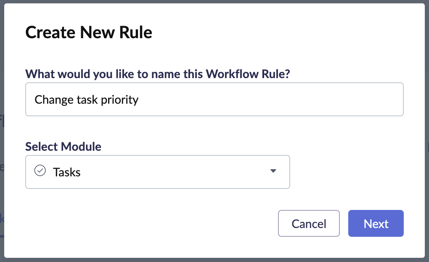Cancel the new rule dialog

click(309, 223)
